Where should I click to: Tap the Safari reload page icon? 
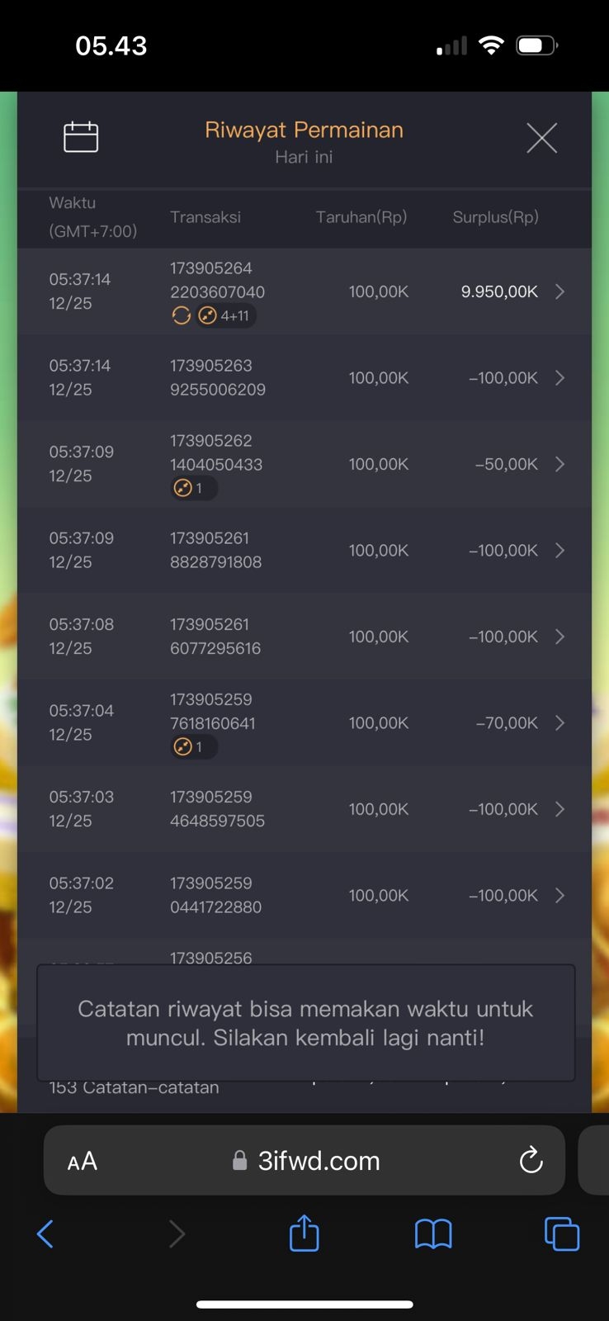tap(531, 1160)
